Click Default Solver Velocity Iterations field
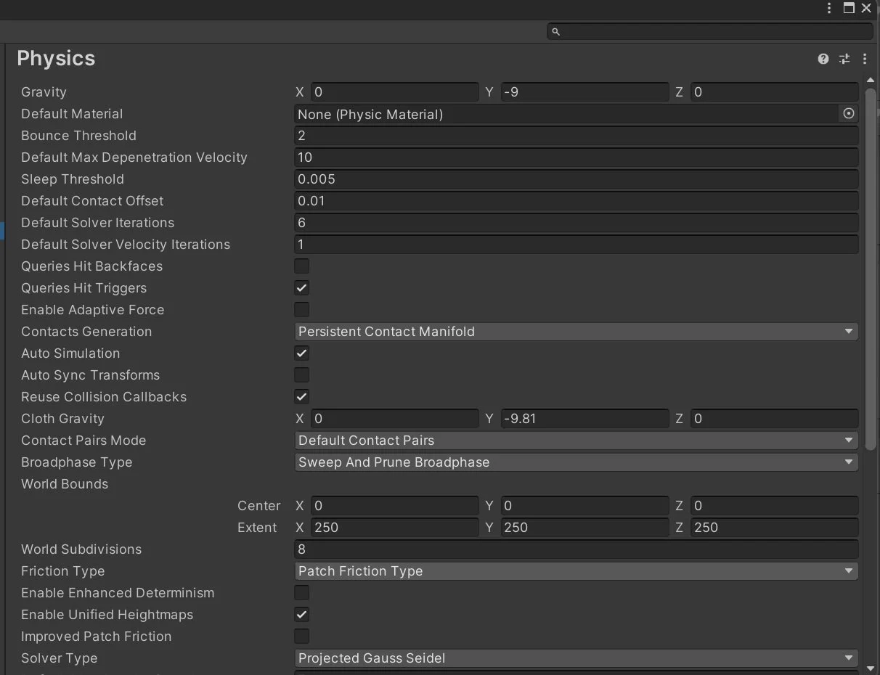The image size is (880, 675). [x=577, y=244]
